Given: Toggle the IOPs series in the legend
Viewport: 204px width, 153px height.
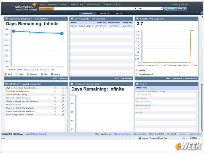Looking at the screenshot, I should tap(19, 74).
